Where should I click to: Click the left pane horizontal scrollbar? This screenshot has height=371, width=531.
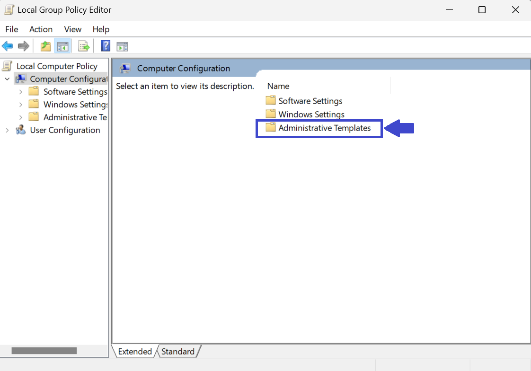tap(44, 351)
